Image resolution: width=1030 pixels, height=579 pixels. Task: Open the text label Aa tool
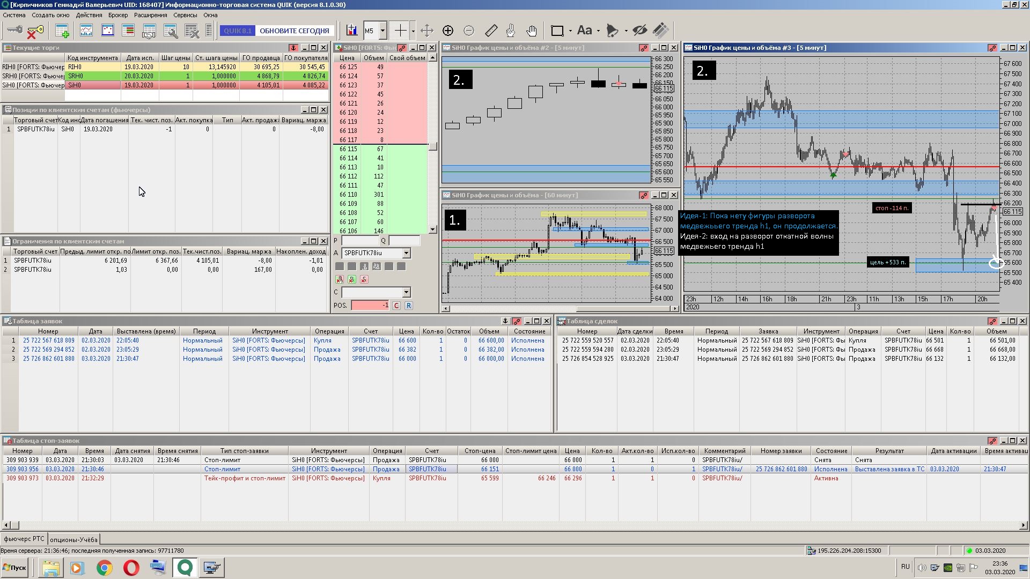point(584,31)
